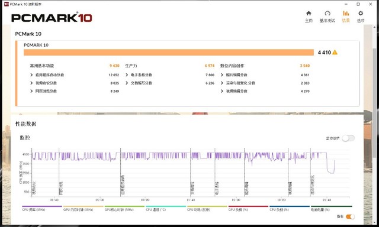Click the Essentials (常用基本功能) group heading
The width and height of the screenshot is (379, 227).
tap(42, 66)
